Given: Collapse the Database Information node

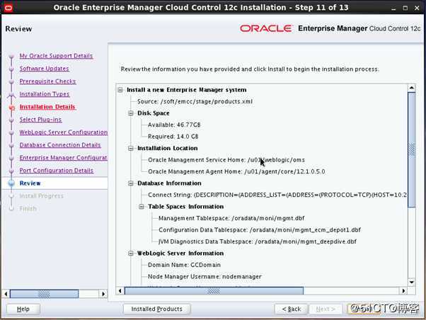Looking at the screenshot, I should [131, 183].
